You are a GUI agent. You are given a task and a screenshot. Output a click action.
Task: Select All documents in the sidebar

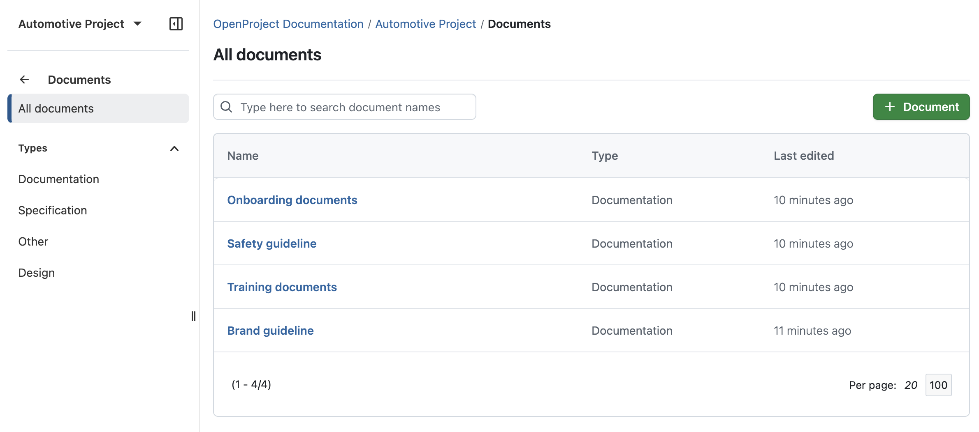pos(56,108)
